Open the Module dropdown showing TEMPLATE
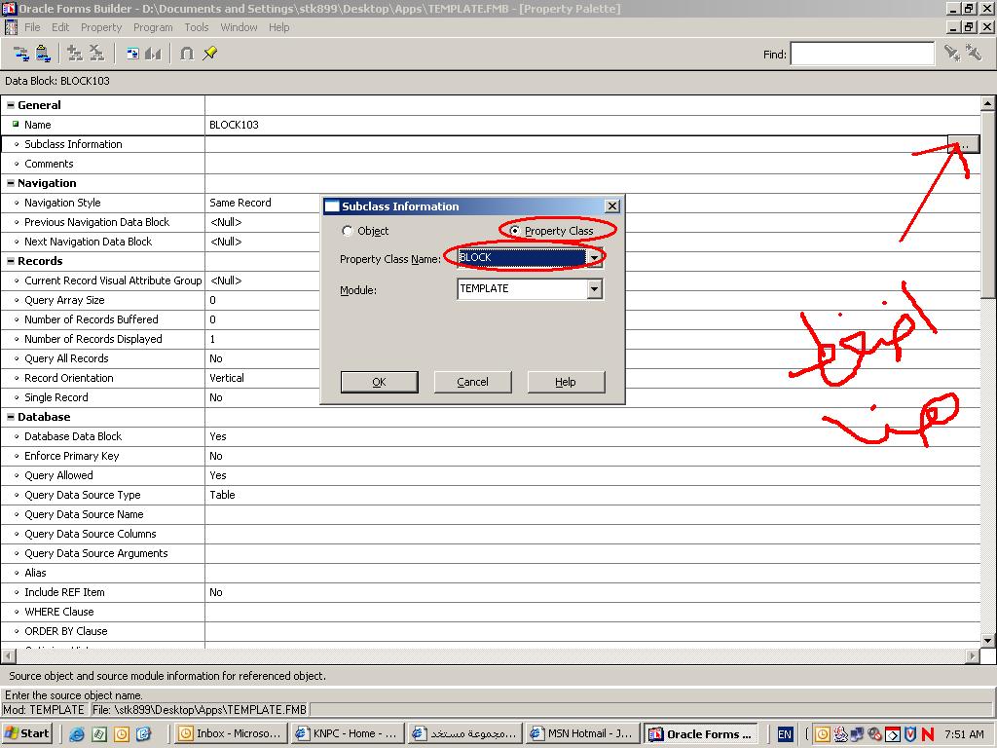 [x=594, y=289]
